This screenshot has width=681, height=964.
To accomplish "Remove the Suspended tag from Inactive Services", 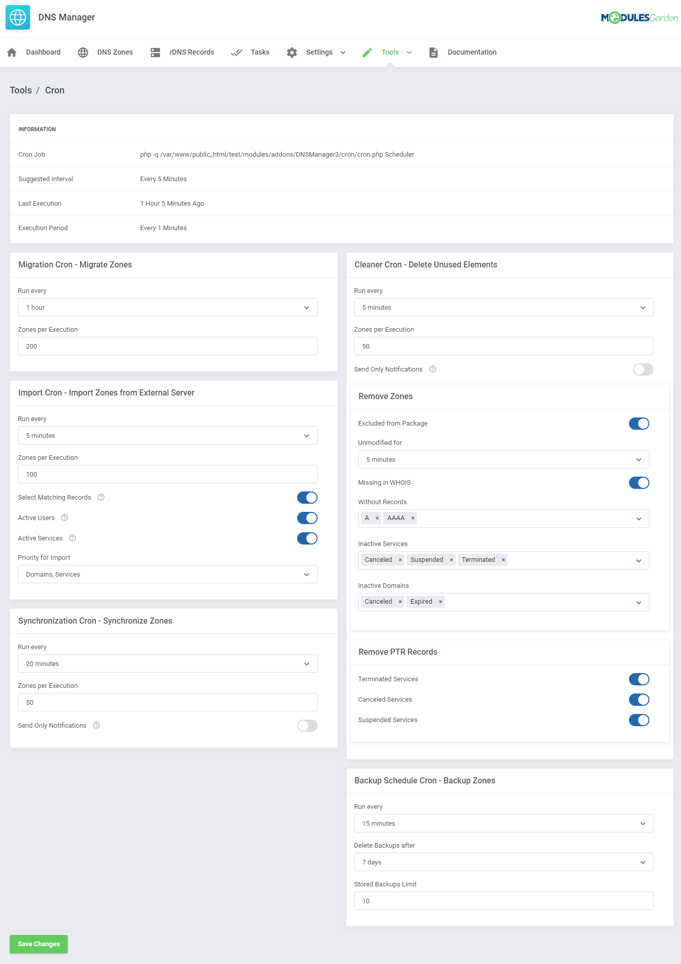I will 451,560.
